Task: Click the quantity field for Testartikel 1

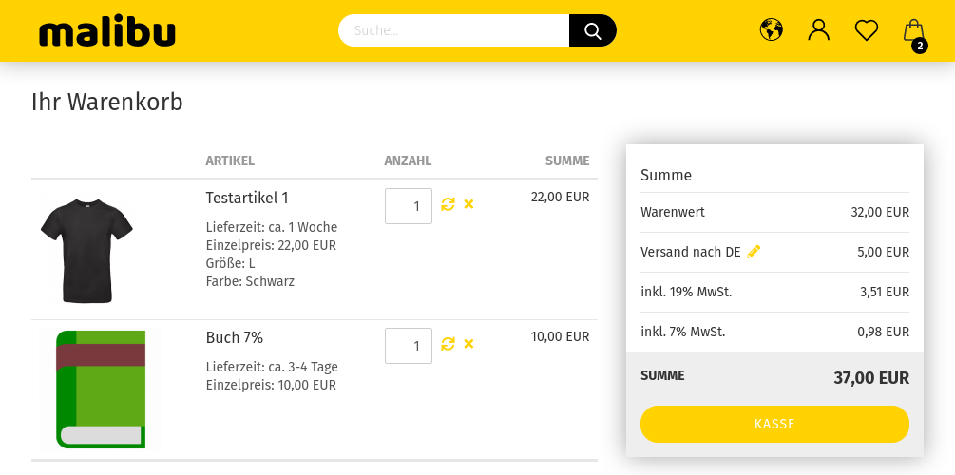Action: pyautogui.click(x=408, y=206)
